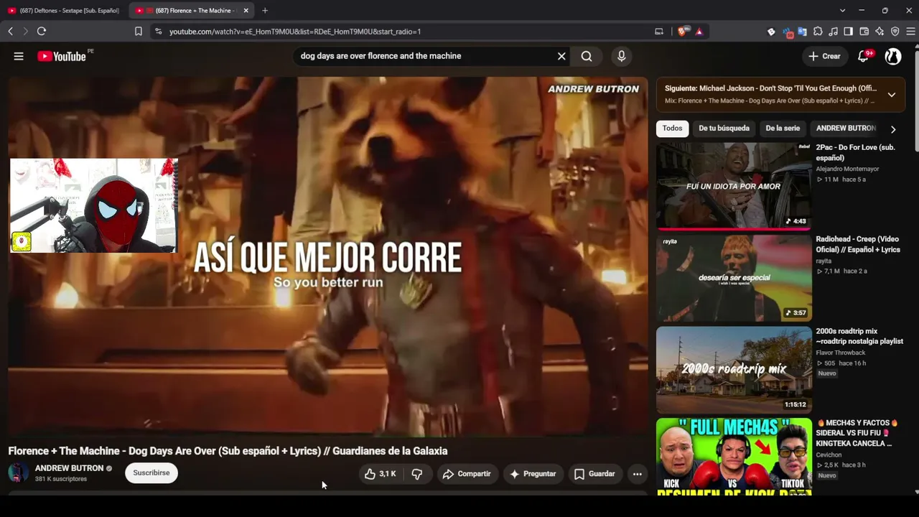919x517 pixels.
Task: Select the Todos filter chip
Action: click(672, 129)
